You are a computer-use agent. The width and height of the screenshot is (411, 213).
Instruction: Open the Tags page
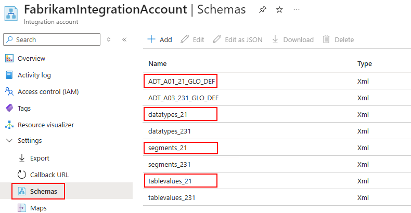24,108
